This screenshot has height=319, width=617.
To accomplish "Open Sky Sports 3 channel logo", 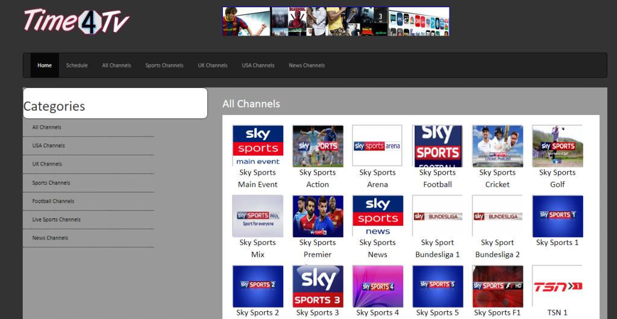I will 318,286.
